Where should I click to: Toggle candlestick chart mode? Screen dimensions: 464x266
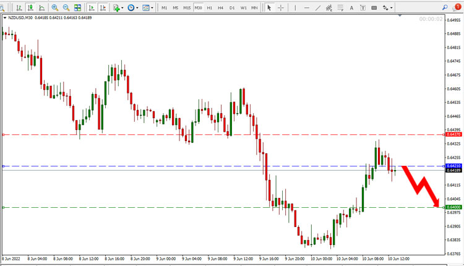[x=30, y=7]
